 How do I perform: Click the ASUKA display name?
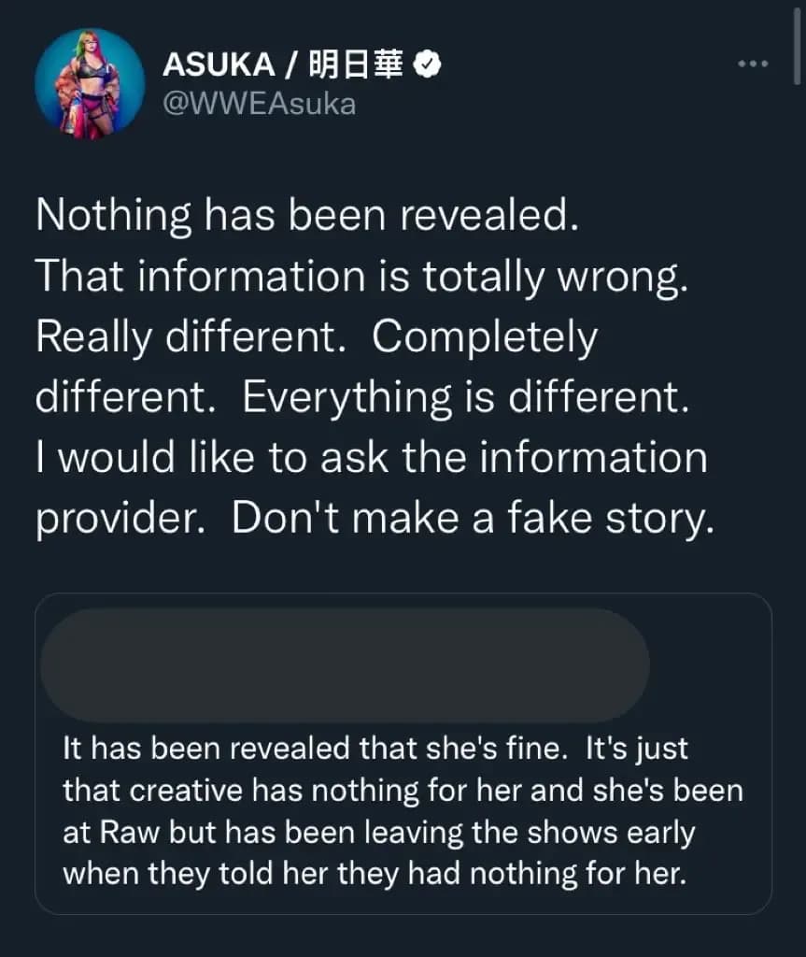[219, 64]
